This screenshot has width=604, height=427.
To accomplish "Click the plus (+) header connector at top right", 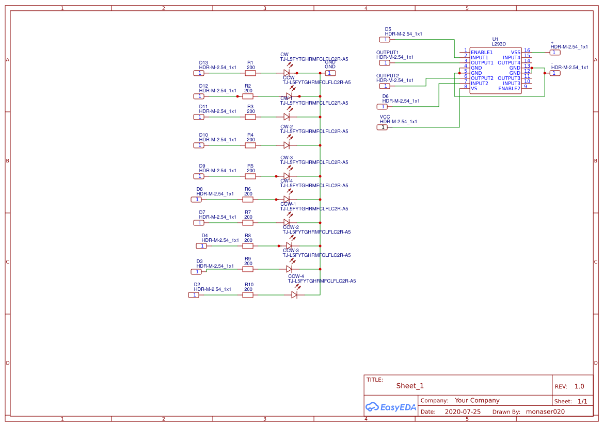I will click(555, 53).
